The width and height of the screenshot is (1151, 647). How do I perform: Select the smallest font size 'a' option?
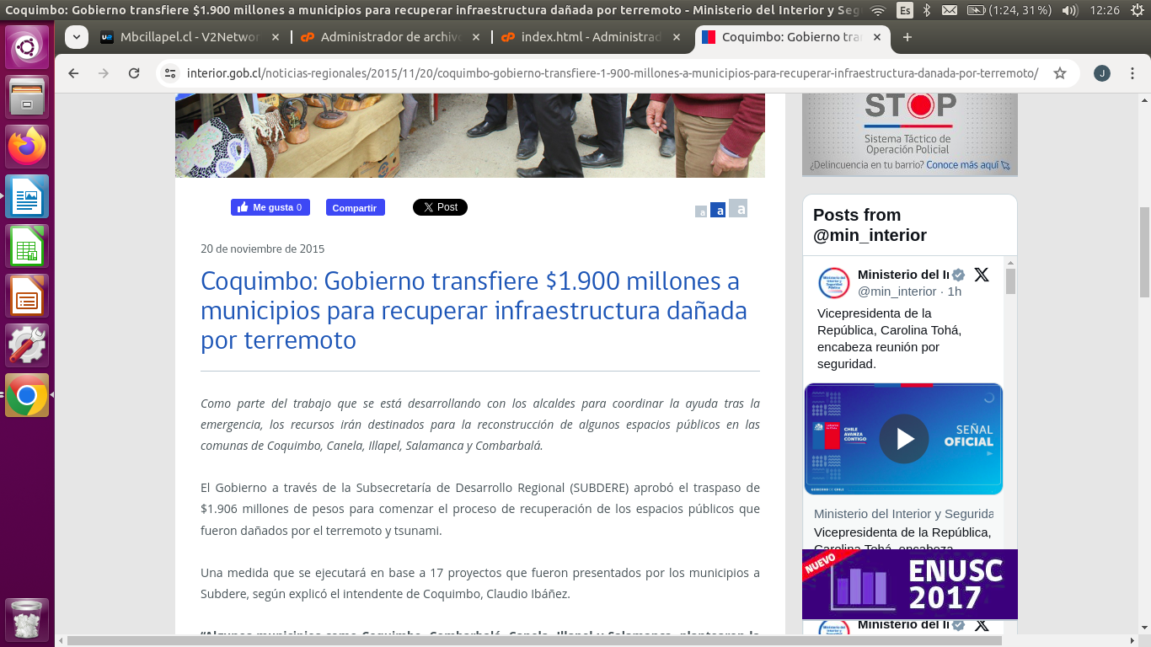coord(701,212)
